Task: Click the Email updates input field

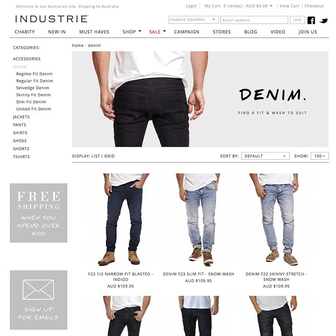Action: pos(254,20)
